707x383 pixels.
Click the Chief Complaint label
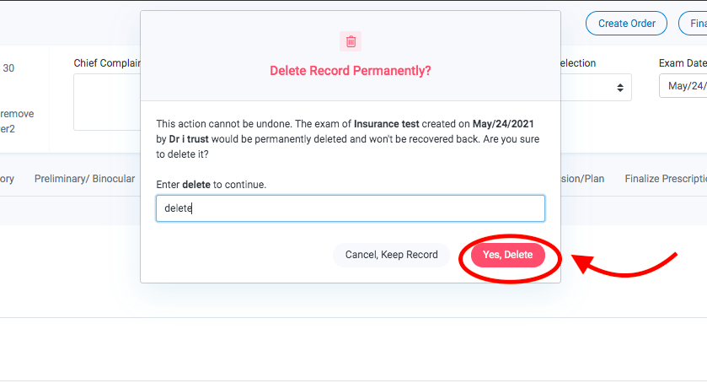107,63
